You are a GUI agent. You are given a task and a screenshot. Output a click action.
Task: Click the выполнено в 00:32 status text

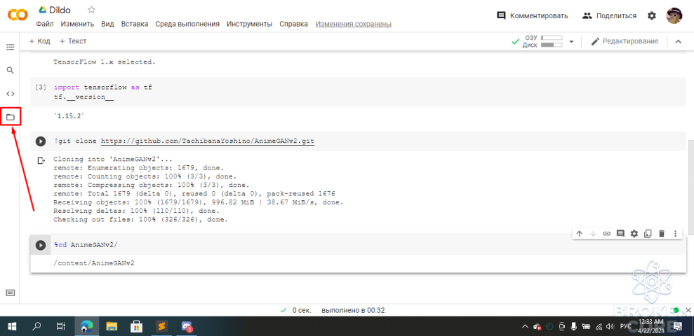point(353,310)
